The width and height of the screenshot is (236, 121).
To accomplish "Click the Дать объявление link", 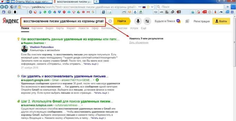I will (139, 42).
